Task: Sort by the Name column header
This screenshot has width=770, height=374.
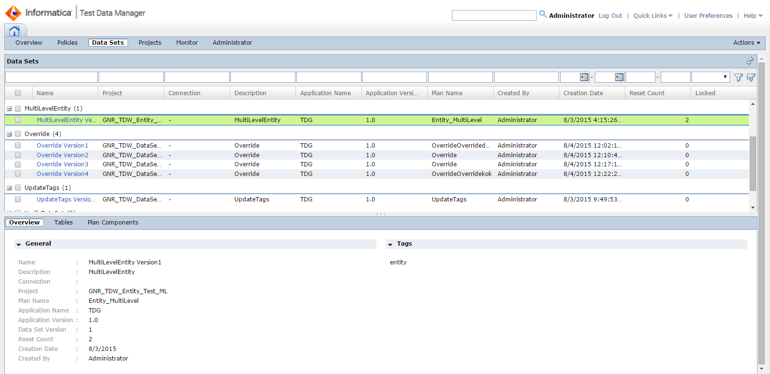Action: pos(45,93)
